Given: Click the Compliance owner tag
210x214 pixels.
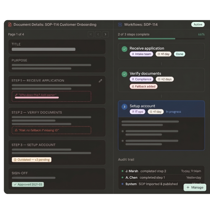Looking at the screenshot, I should [142, 79].
